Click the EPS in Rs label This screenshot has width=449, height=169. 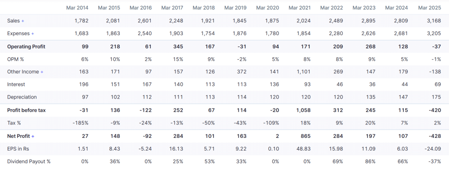18,149
